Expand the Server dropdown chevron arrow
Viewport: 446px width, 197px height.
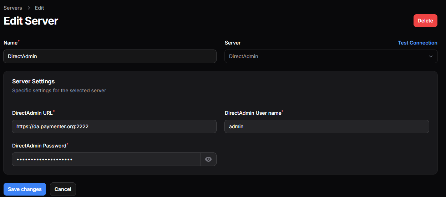point(431,56)
